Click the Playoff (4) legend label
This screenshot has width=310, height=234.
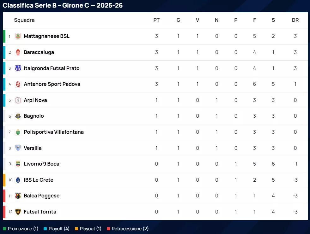pos(59,229)
